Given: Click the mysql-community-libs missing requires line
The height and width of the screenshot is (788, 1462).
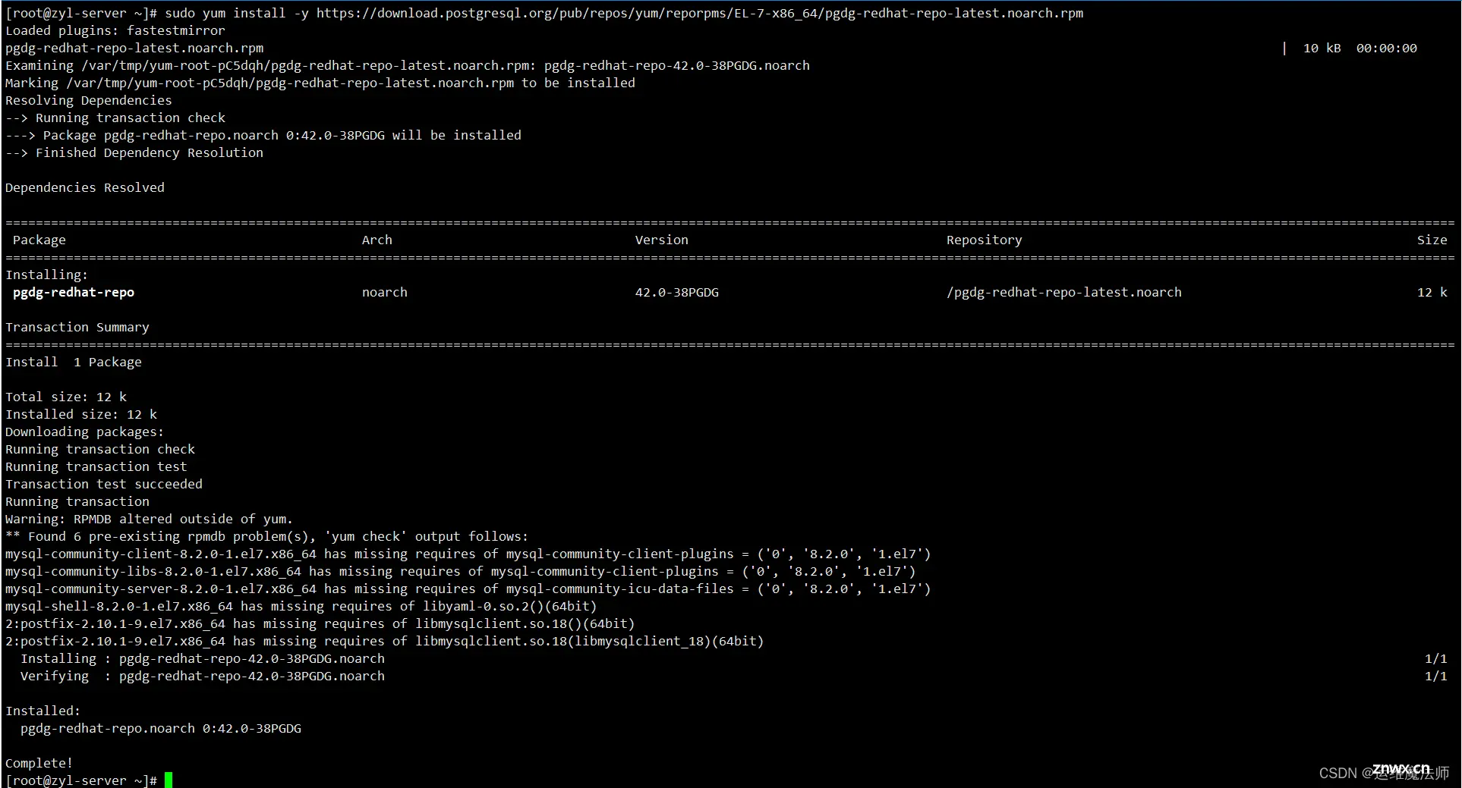Looking at the screenshot, I should (x=461, y=571).
